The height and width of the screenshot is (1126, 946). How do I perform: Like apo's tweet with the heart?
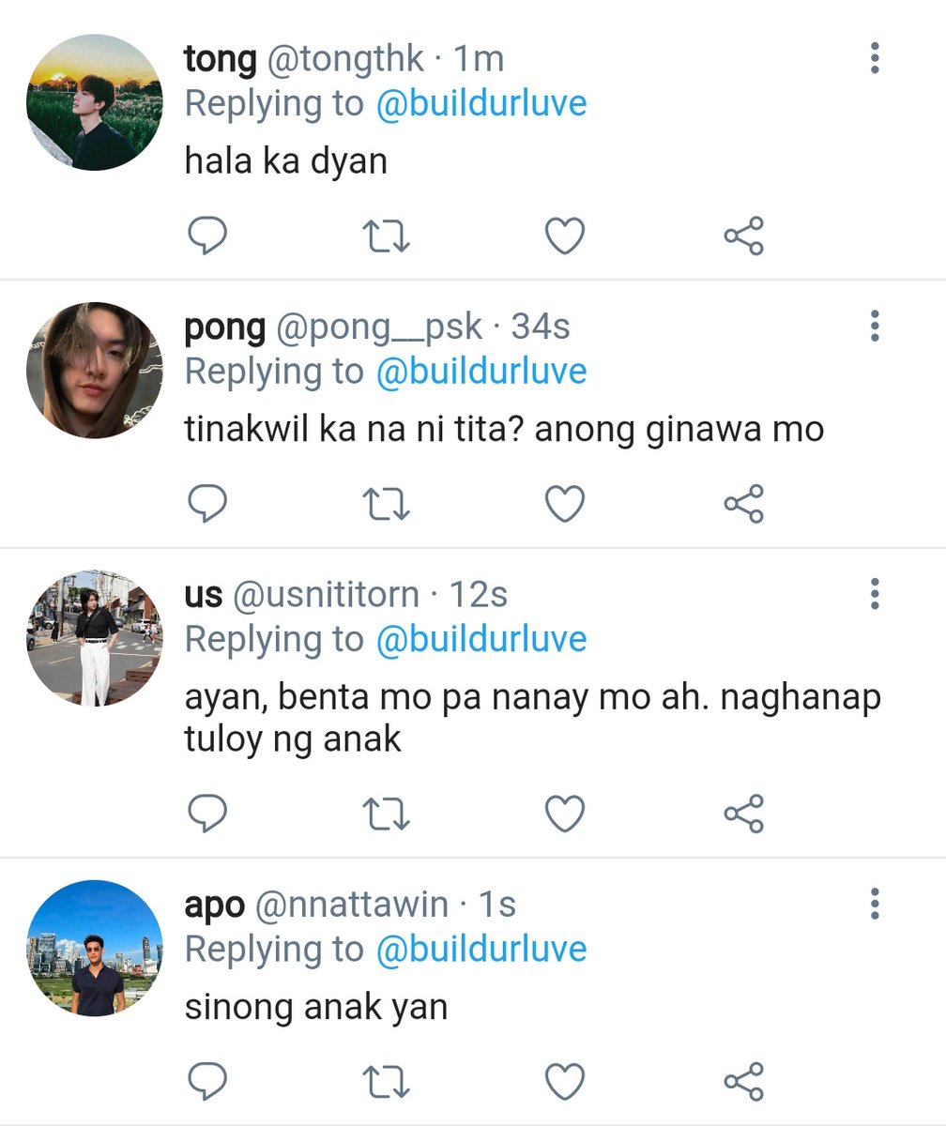565,1082
